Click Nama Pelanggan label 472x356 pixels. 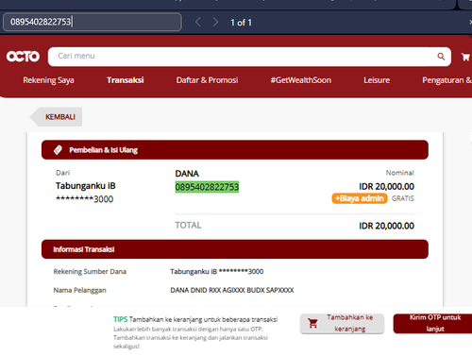click(79, 290)
